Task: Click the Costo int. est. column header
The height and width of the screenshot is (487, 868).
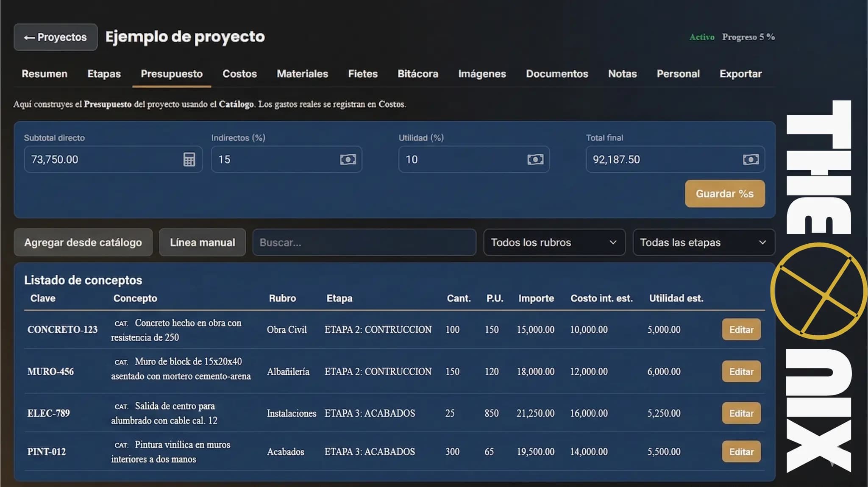Action: click(x=601, y=298)
